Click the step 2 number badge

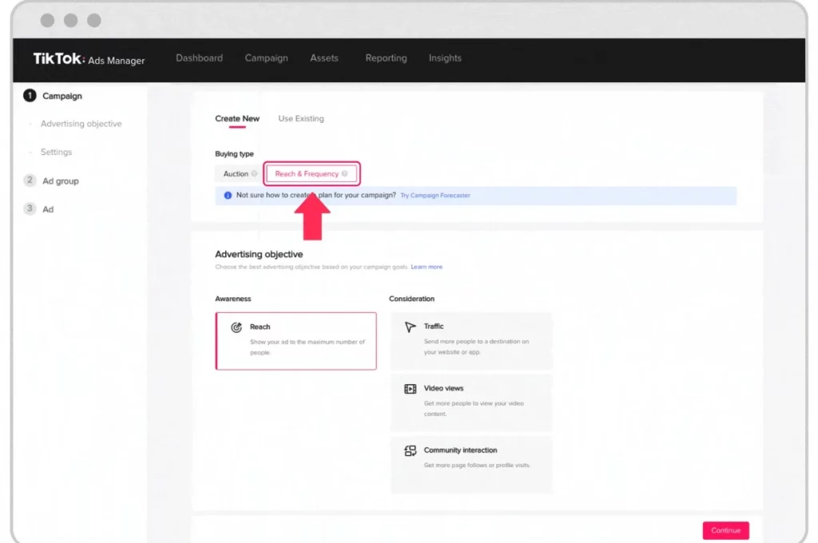(30, 180)
